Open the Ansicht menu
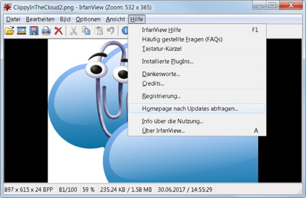This screenshot has width=306, height=198. point(116,19)
